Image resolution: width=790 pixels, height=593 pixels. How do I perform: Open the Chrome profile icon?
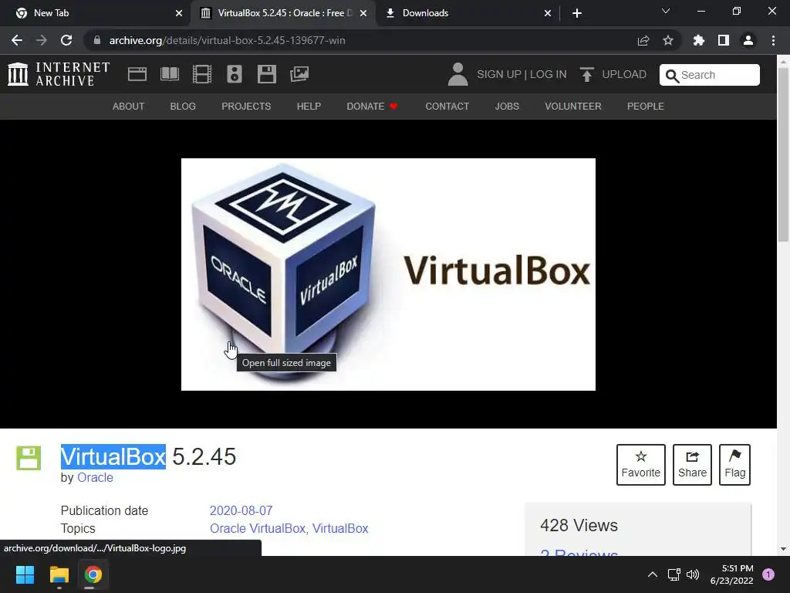point(748,40)
